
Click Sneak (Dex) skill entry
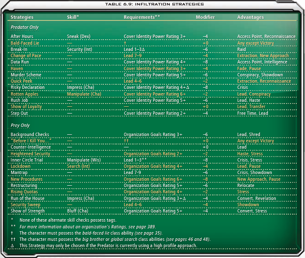(x=78, y=36)
